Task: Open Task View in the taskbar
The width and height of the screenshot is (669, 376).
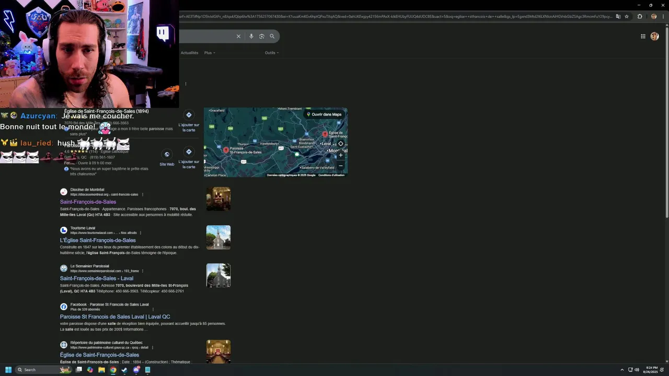Action: pyautogui.click(x=79, y=370)
